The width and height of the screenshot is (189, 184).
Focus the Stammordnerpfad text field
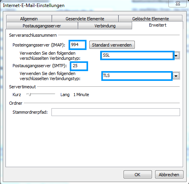[116, 112]
